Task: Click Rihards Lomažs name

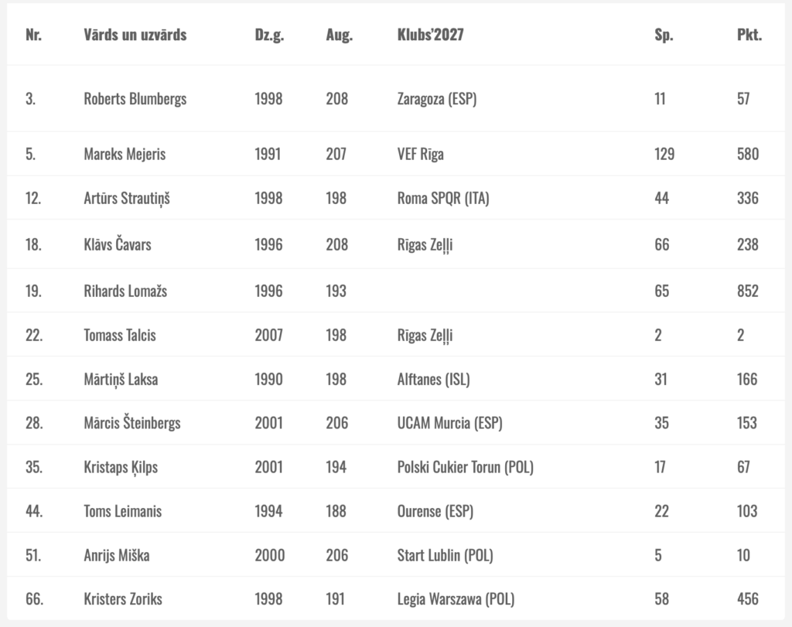Action: (x=125, y=291)
